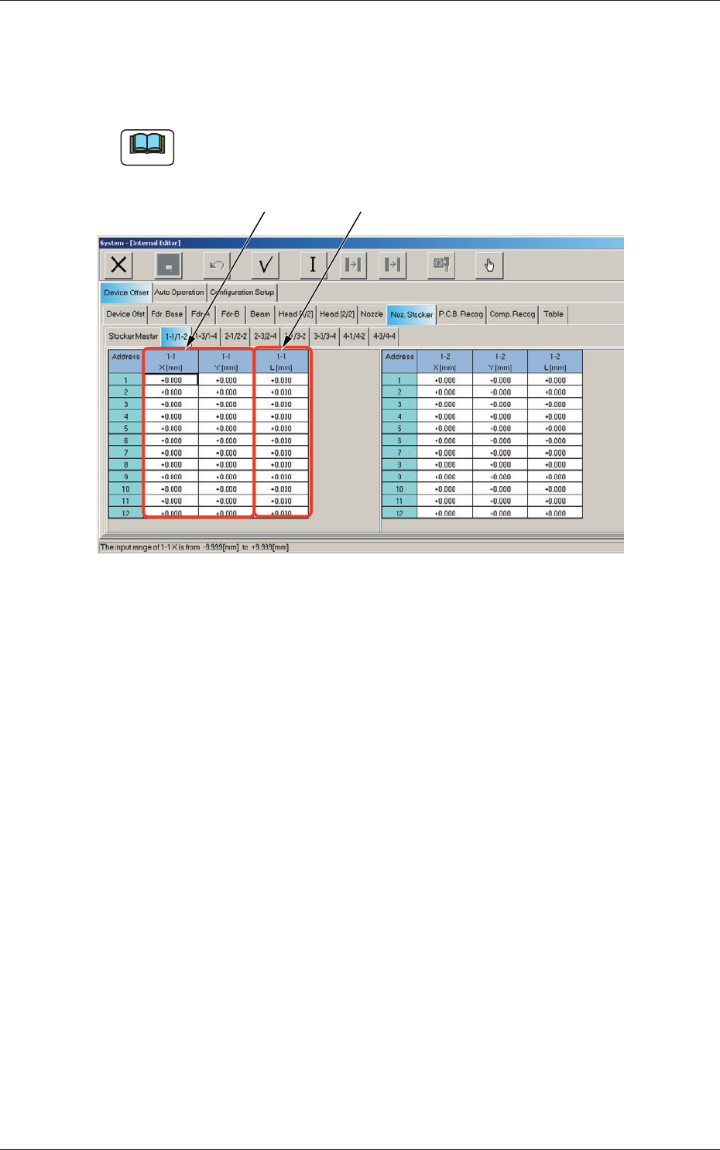Click the camera teaching icon in the toolbar
The height and width of the screenshot is (1150, 720).
pos(441,265)
